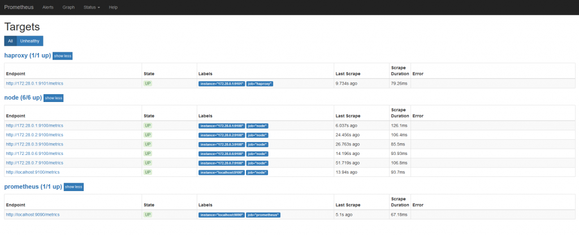Open endpoint http://172.28.0.1:9100/metrics
The width and height of the screenshot is (579, 235).
click(x=34, y=126)
